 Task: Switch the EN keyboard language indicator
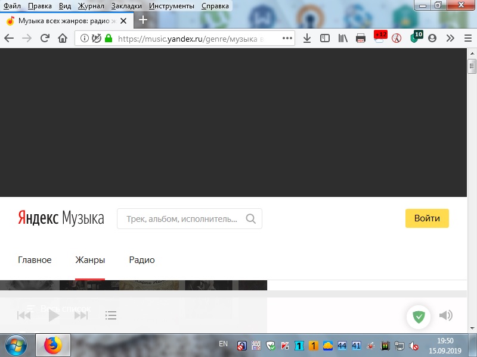[x=223, y=344]
